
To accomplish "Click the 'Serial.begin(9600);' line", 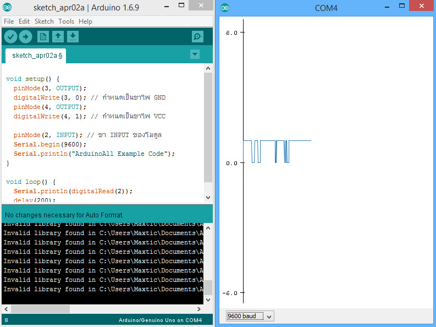I will point(50,144).
